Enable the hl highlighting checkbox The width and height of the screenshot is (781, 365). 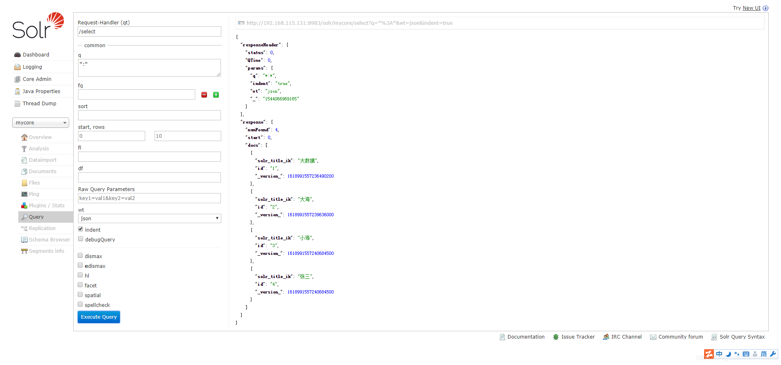coord(80,275)
